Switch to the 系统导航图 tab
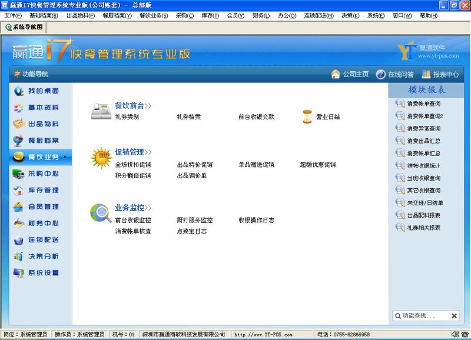The width and height of the screenshot is (471, 340). (24, 27)
